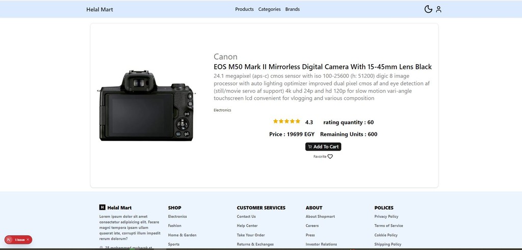Select the Electronics category tag
522x250 pixels.
pyautogui.click(x=222, y=110)
